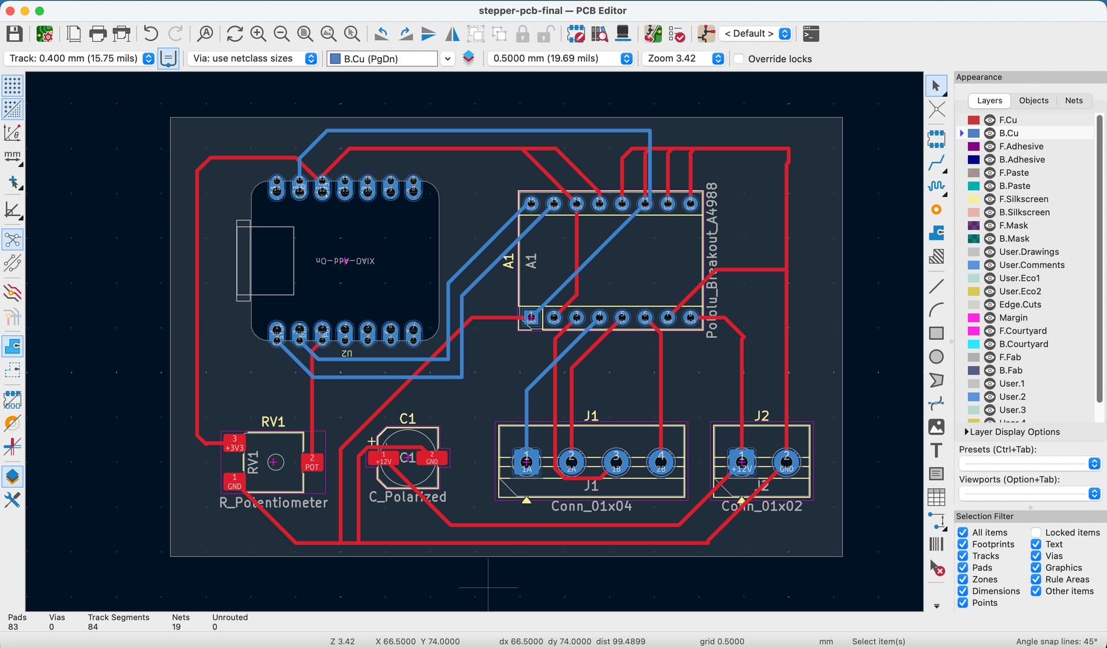
Task: Open Board Setup icon
Action: coord(45,34)
